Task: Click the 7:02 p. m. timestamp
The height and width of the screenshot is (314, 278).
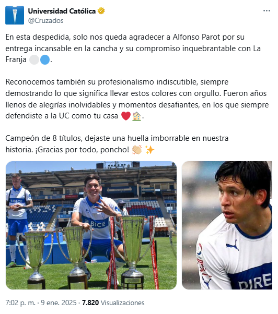Action: click(x=20, y=303)
